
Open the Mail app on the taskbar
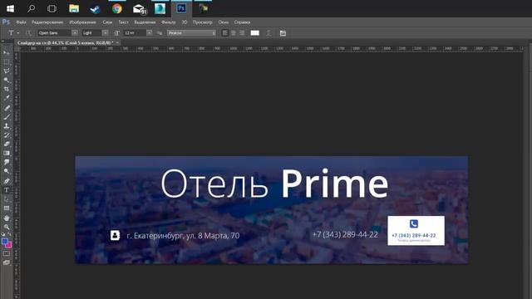tap(139, 8)
